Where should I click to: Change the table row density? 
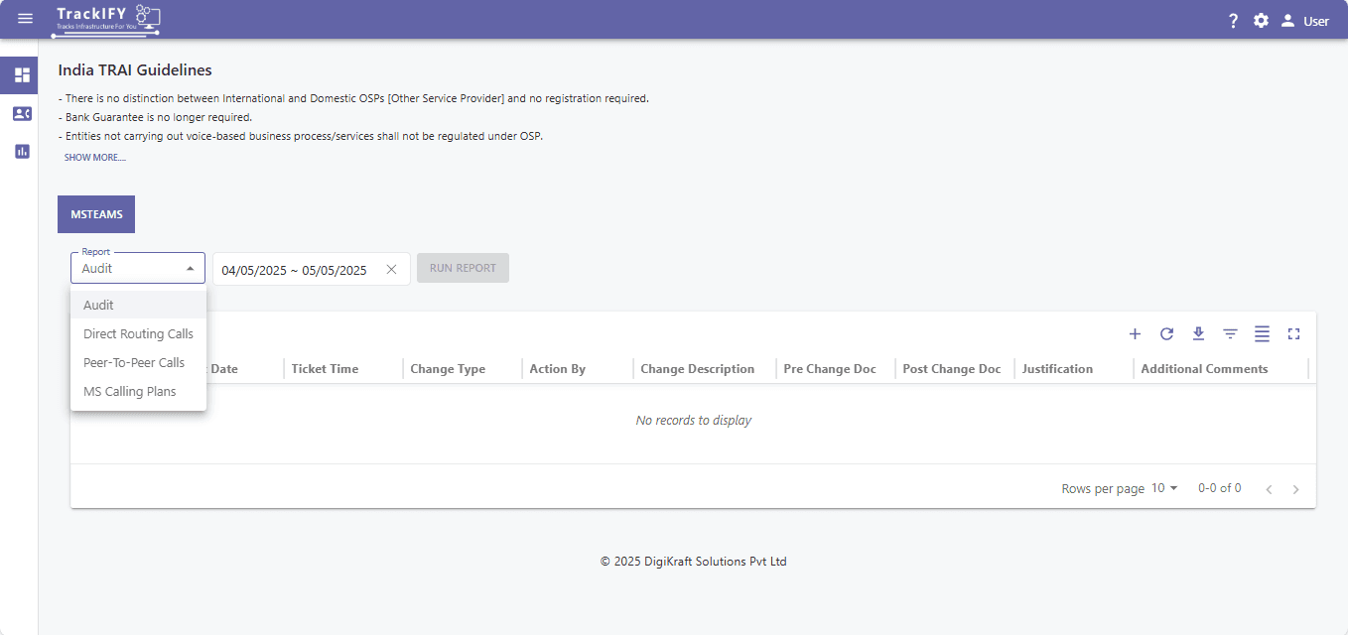pos(1262,334)
